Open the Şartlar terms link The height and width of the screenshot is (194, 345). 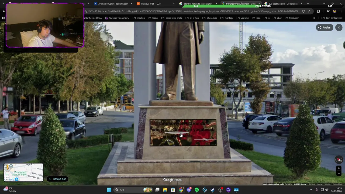pos(320,184)
